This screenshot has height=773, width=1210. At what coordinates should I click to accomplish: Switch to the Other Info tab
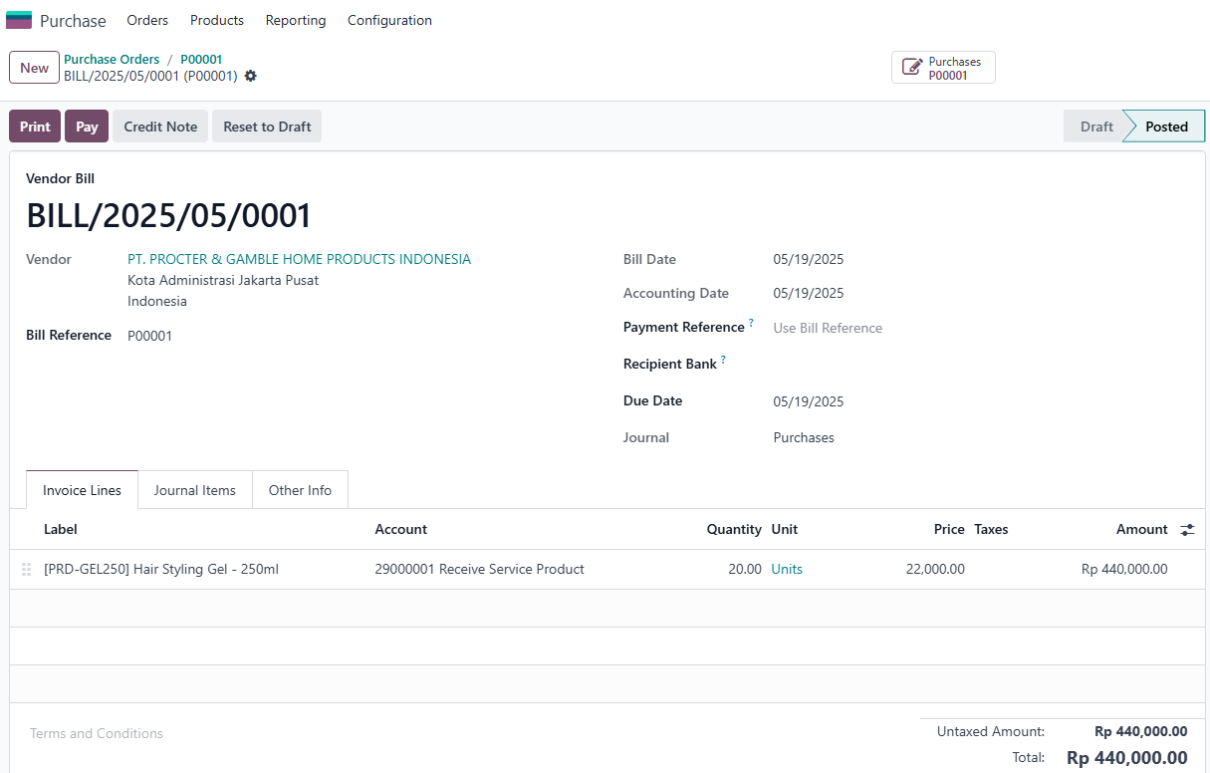[x=300, y=490]
